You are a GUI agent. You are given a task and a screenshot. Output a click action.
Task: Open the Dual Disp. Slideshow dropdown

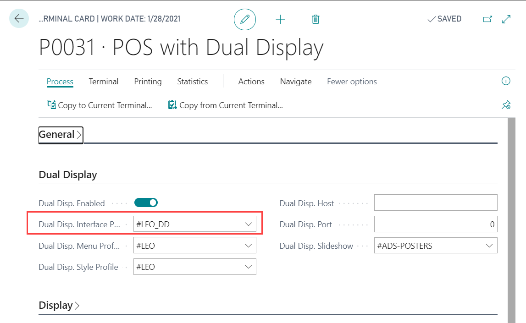point(489,246)
